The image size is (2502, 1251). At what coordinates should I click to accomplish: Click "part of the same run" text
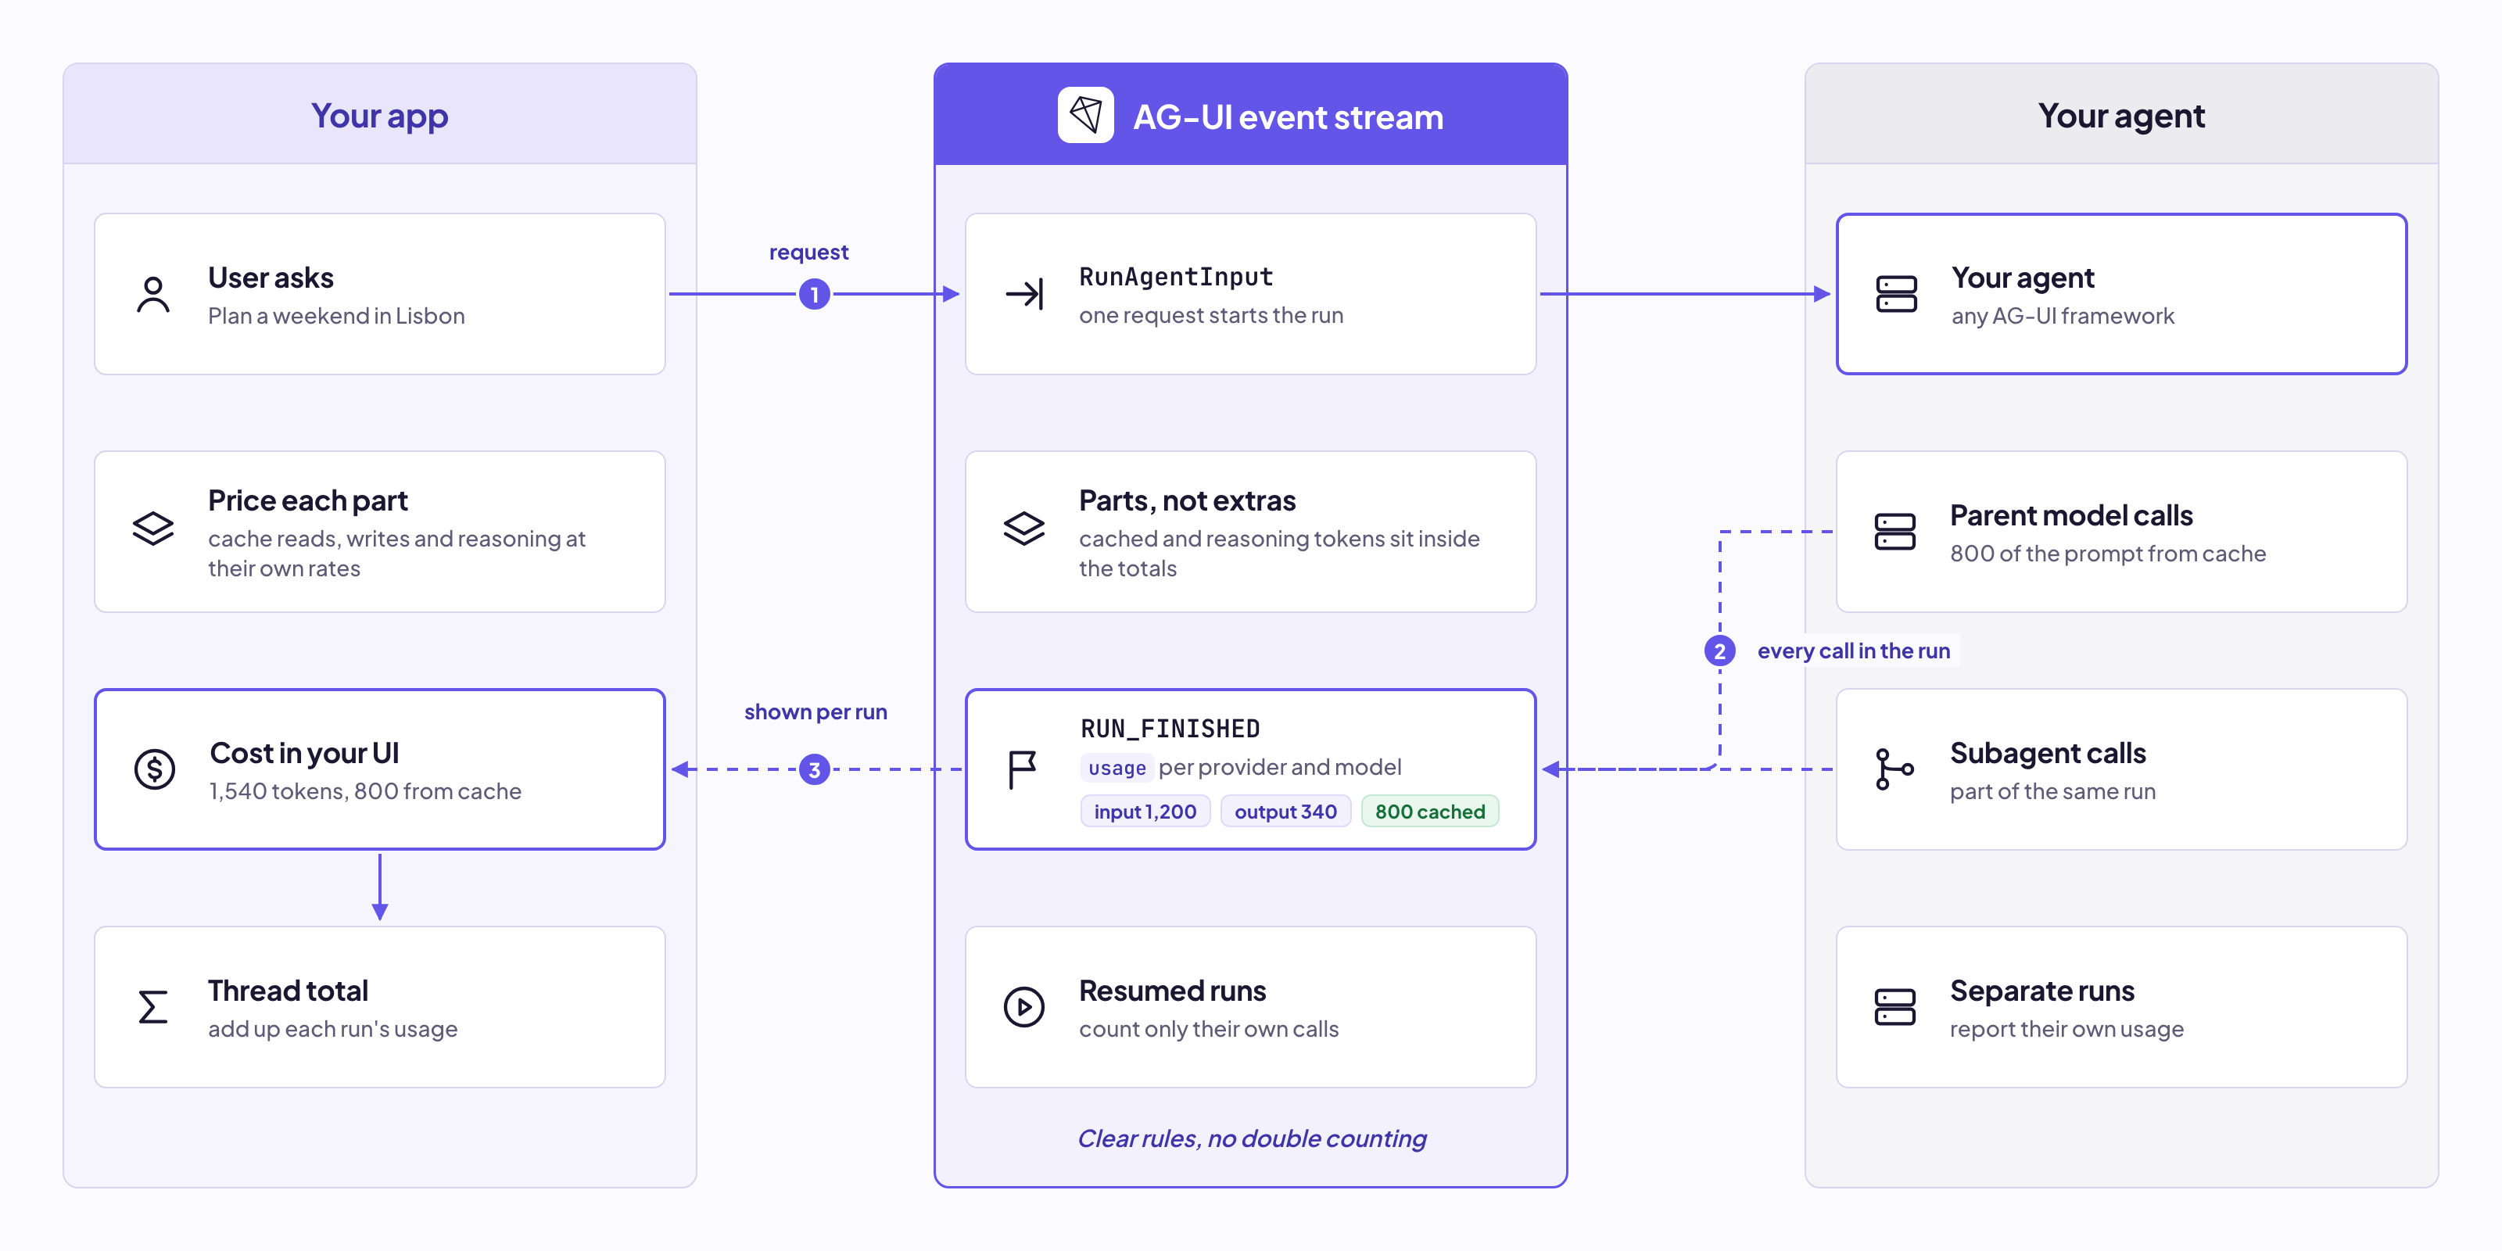point(2052,791)
